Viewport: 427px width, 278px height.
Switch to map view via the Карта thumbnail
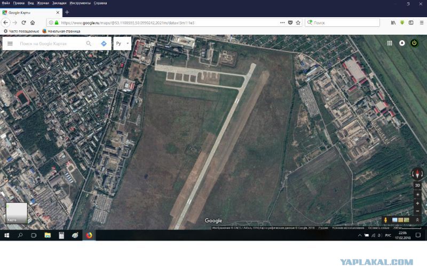(x=17, y=213)
